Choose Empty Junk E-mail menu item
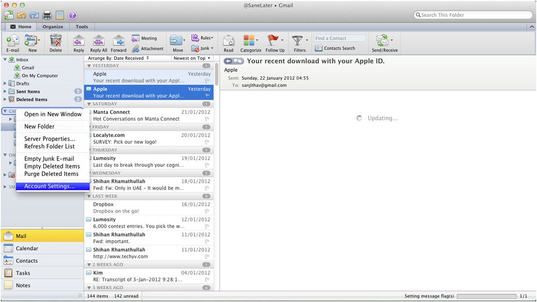The height and width of the screenshot is (302, 537). (53, 159)
